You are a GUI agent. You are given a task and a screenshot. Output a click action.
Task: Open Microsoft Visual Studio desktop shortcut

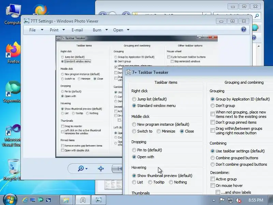tap(12, 135)
